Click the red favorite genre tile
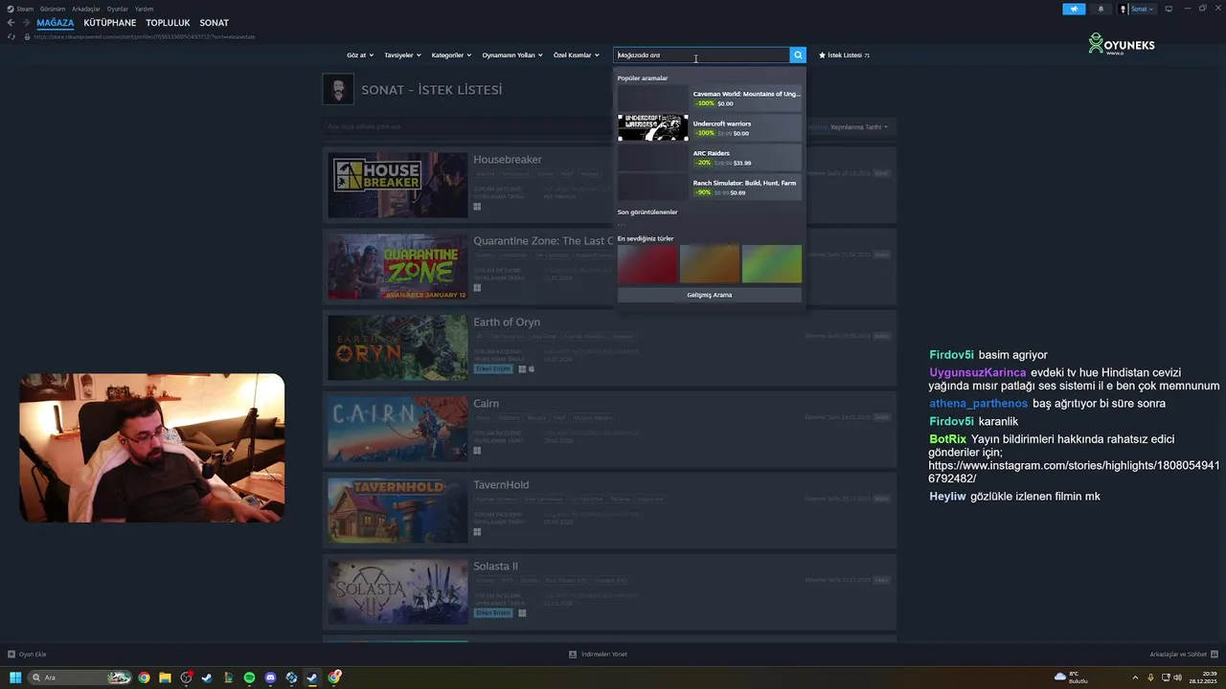Image resolution: width=1226 pixels, height=689 pixels. (647, 264)
